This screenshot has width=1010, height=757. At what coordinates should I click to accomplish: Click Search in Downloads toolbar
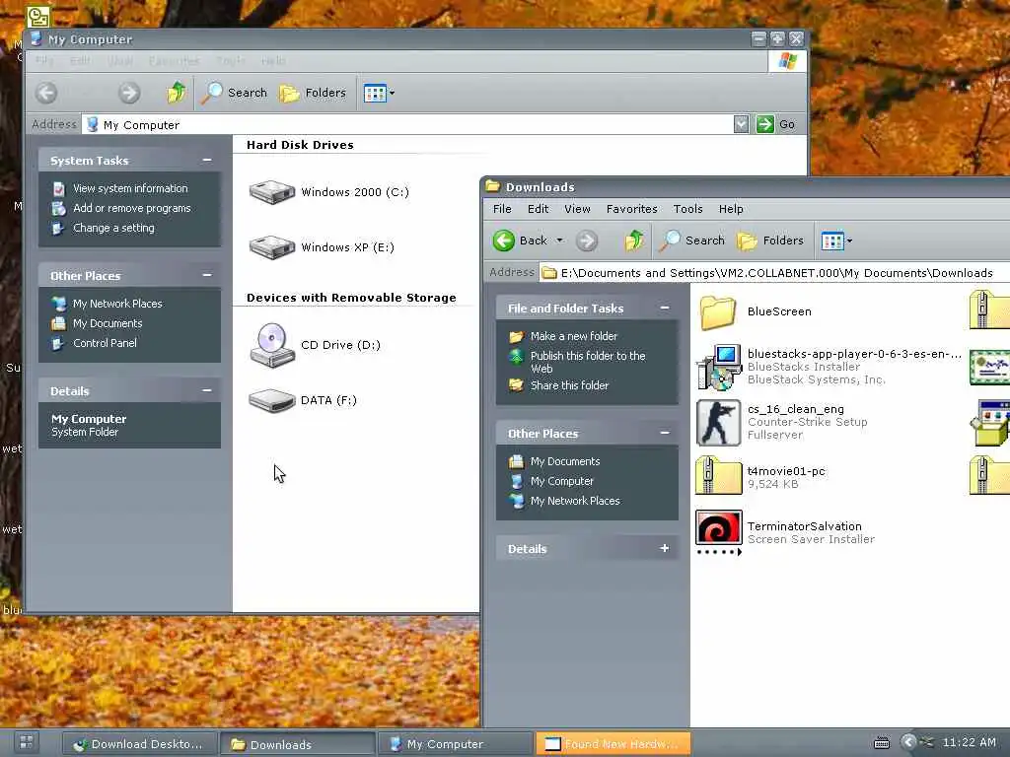[x=691, y=241]
